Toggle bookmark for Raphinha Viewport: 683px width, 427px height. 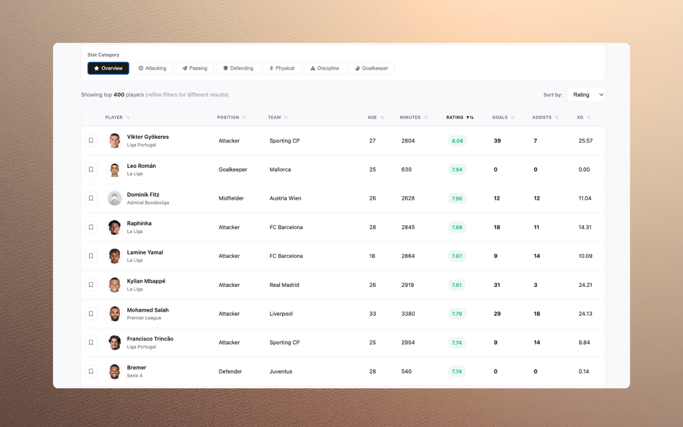(x=91, y=227)
